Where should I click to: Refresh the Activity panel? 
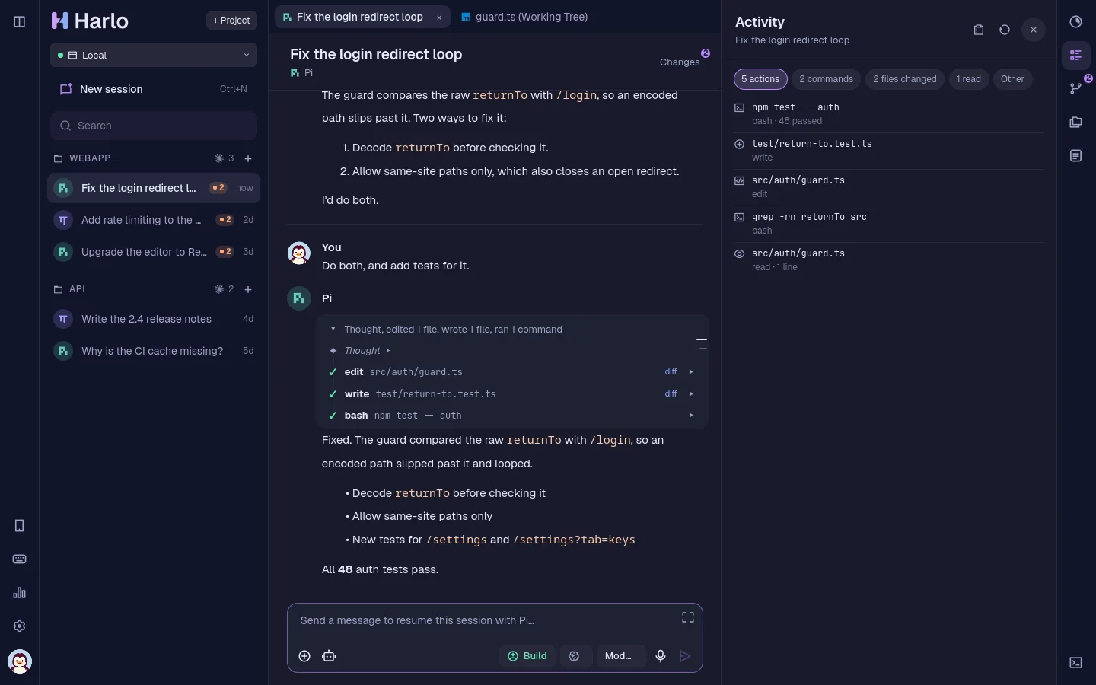point(1005,30)
